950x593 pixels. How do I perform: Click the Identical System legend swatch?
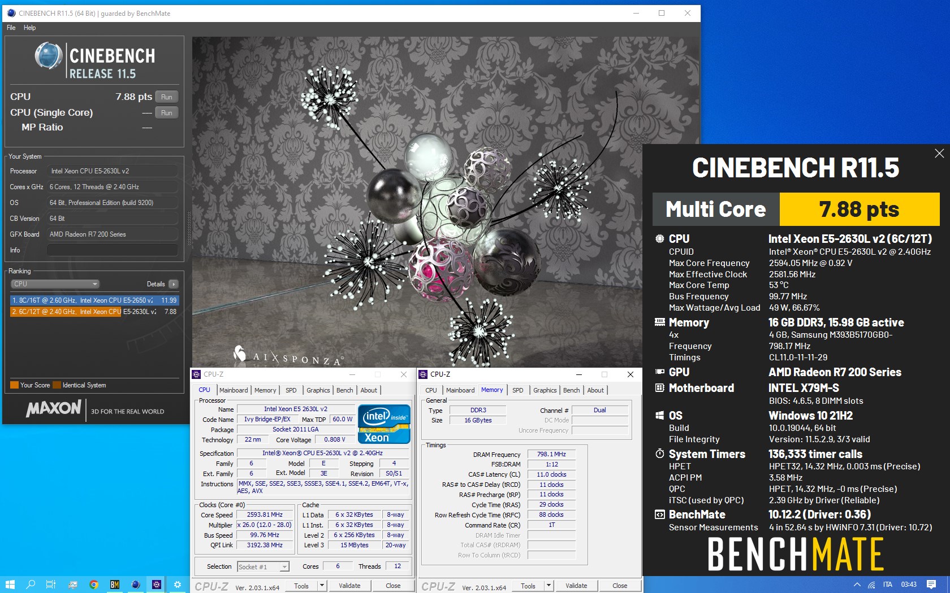pyautogui.click(x=57, y=385)
